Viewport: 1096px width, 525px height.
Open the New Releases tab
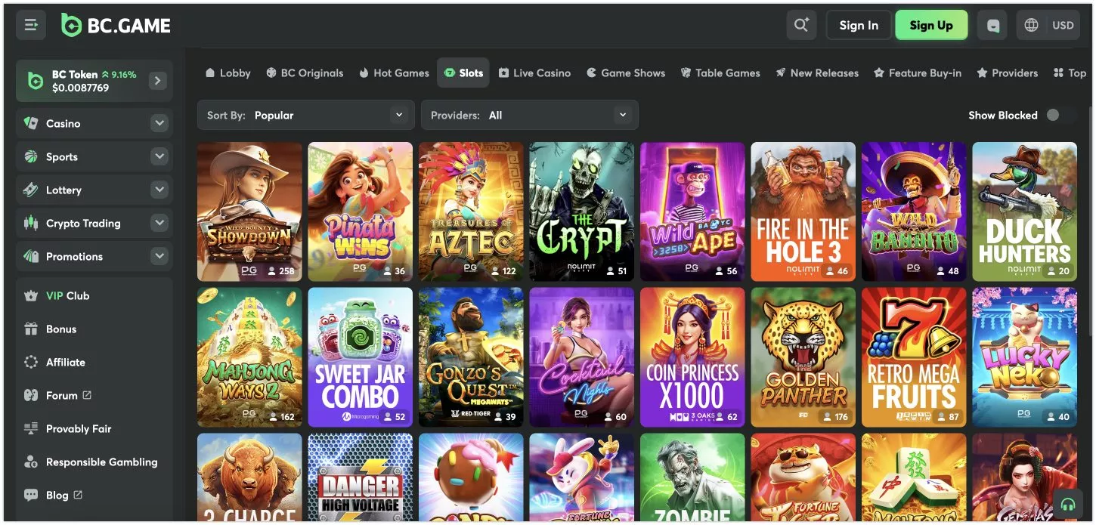(x=816, y=73)
